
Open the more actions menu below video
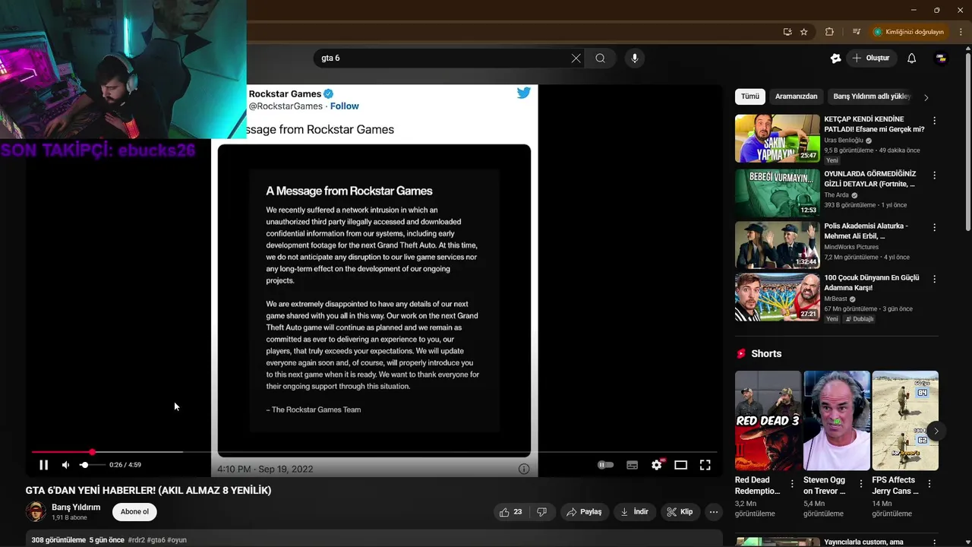(713, 512)
